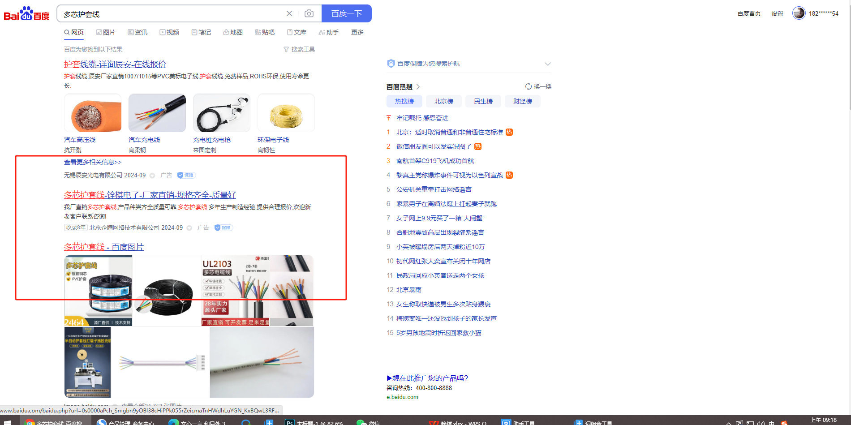
Task: Clear the search box with the X icon
Action: point(289,13)
